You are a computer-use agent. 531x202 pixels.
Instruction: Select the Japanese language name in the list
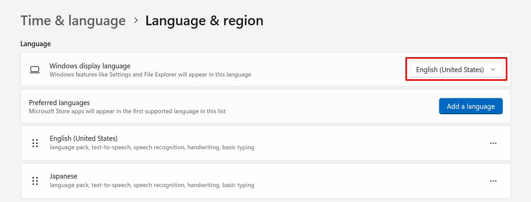(64, 176)
